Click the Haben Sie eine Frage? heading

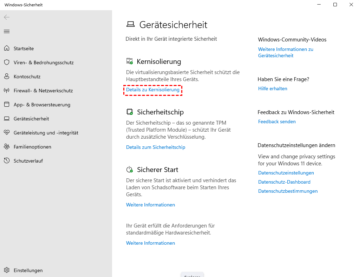tap(283, 79)
